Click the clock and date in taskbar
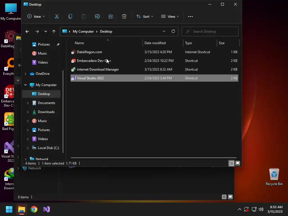This screenshot has height=216, width=288. pos(275,209)
